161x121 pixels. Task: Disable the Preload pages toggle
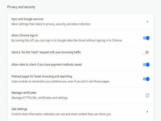click(146, 79)
